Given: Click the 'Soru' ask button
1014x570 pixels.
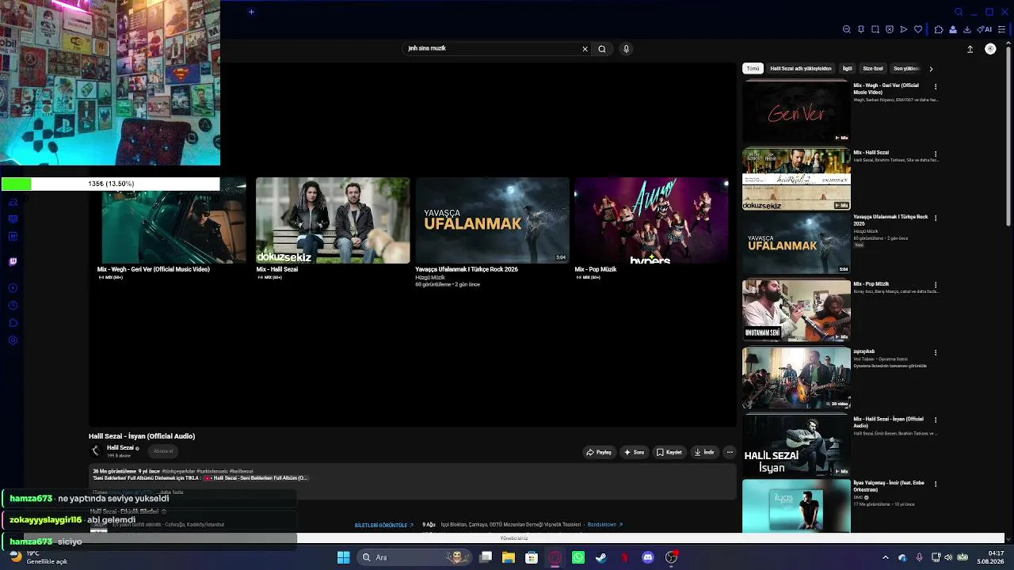Looking at the screenshot, I should pos(635,452).
